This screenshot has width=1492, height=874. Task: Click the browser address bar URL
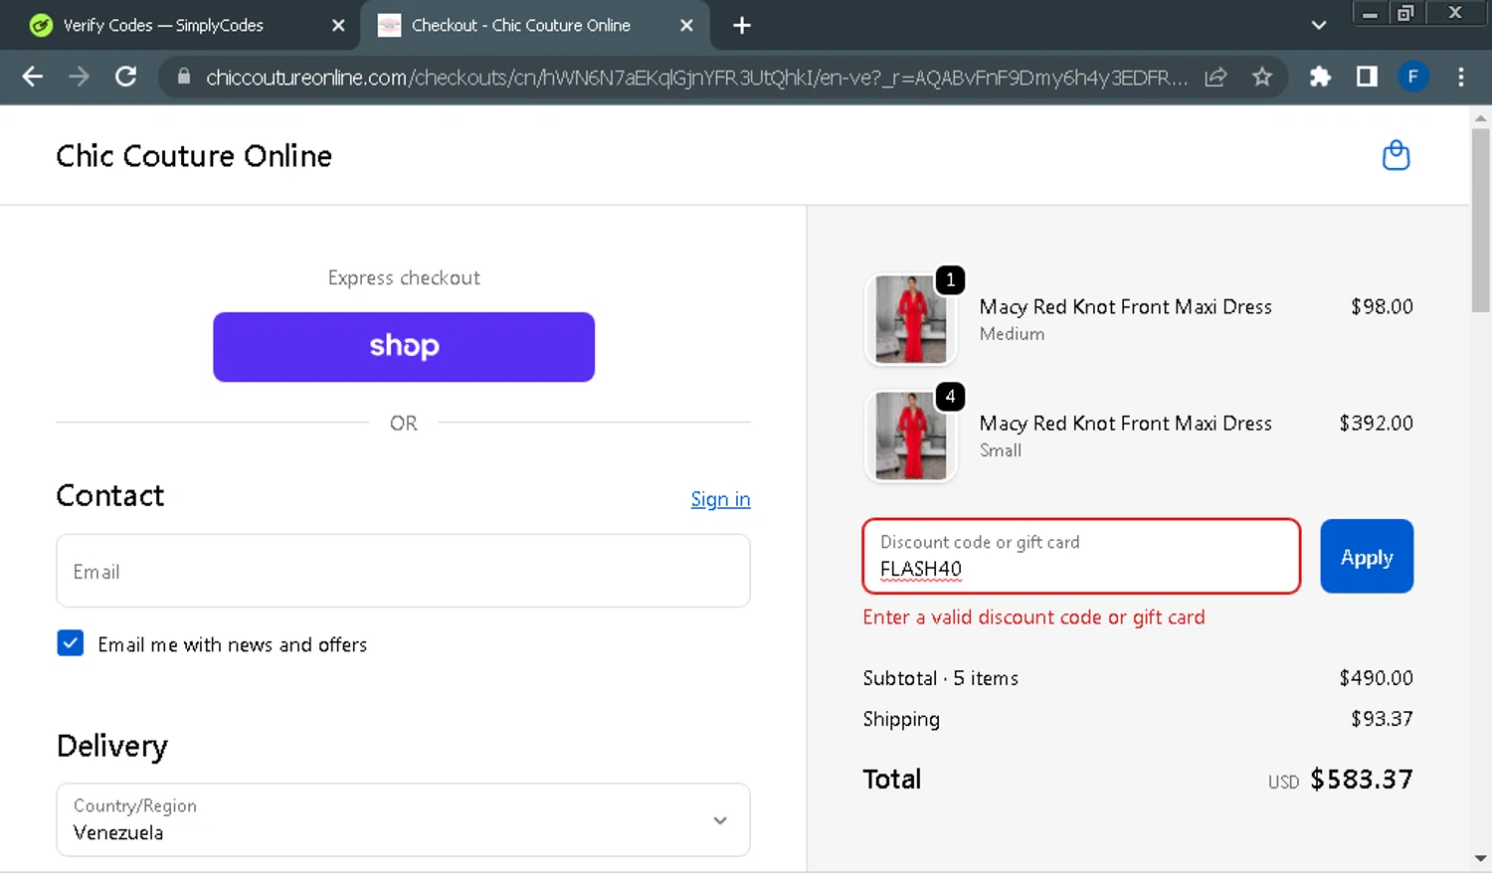tap(696, 77)
